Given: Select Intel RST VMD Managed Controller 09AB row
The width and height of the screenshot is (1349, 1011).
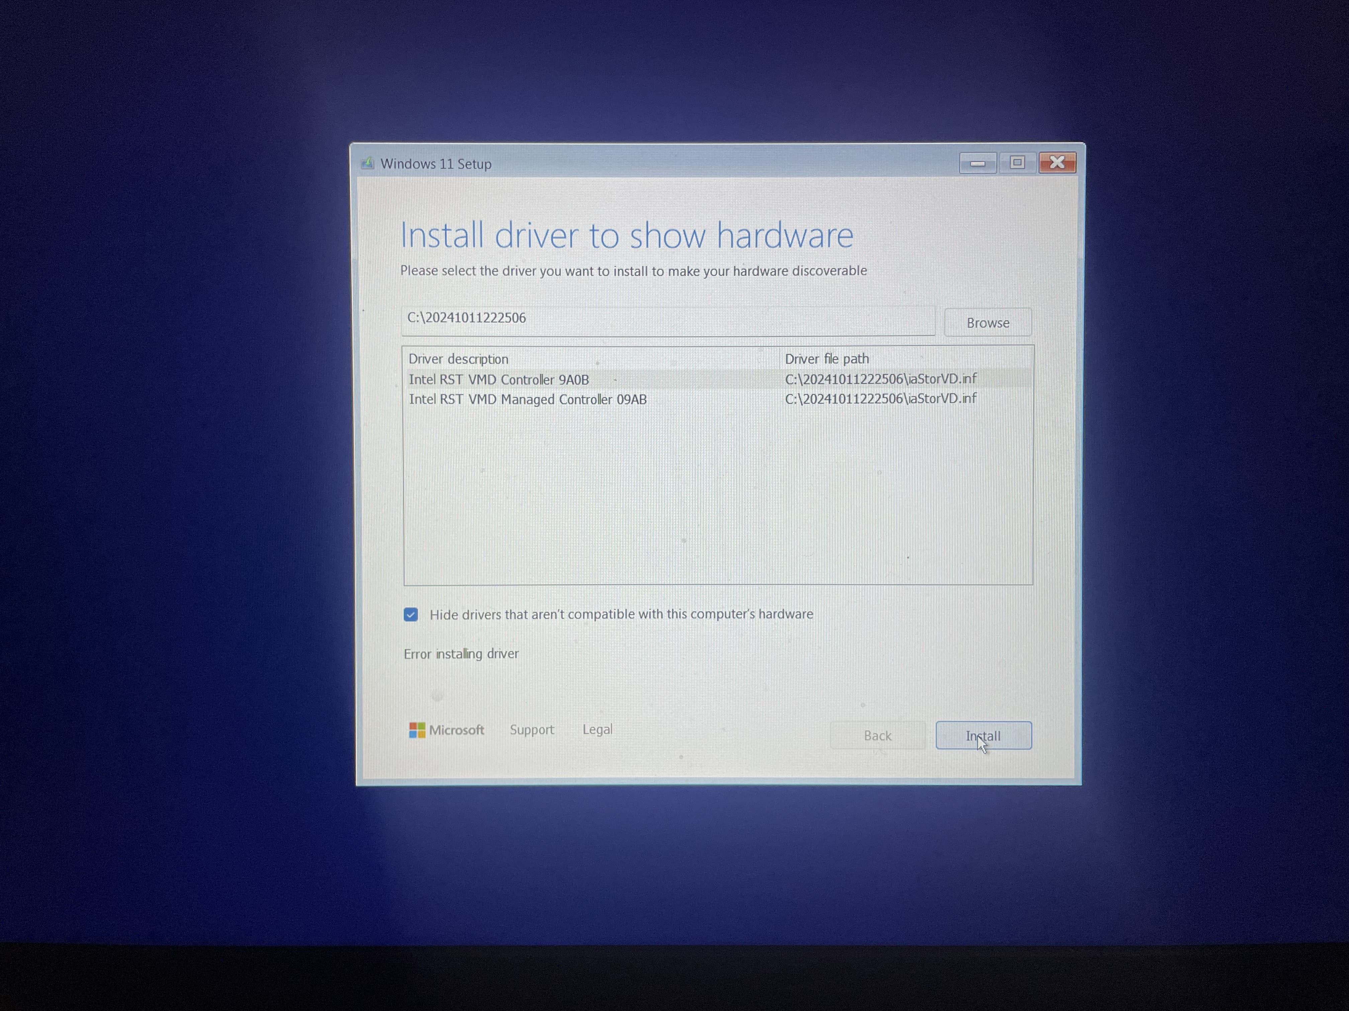Looking at the screenshot, I should 718,399.
